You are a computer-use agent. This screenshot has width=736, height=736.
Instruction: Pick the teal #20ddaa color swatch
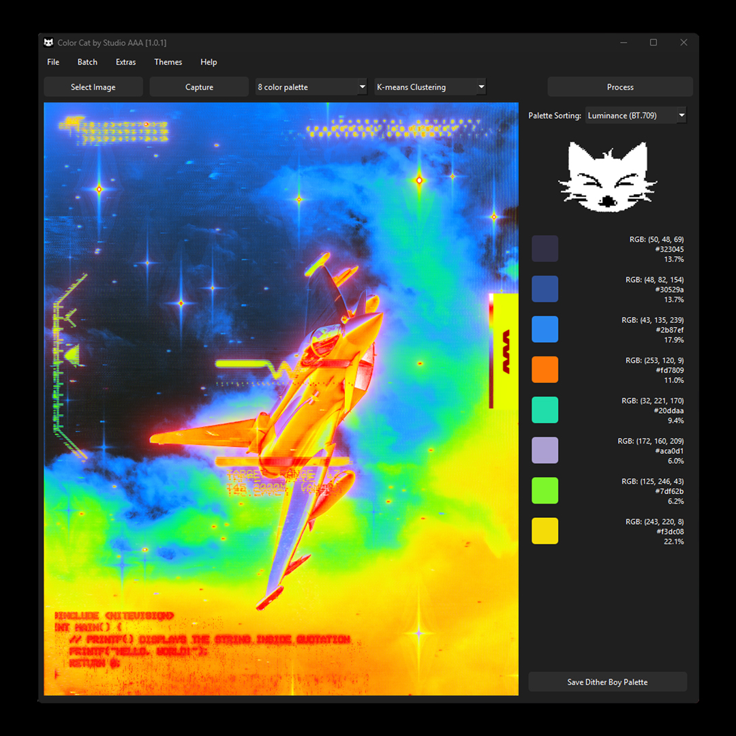click(x=545, y=410)
